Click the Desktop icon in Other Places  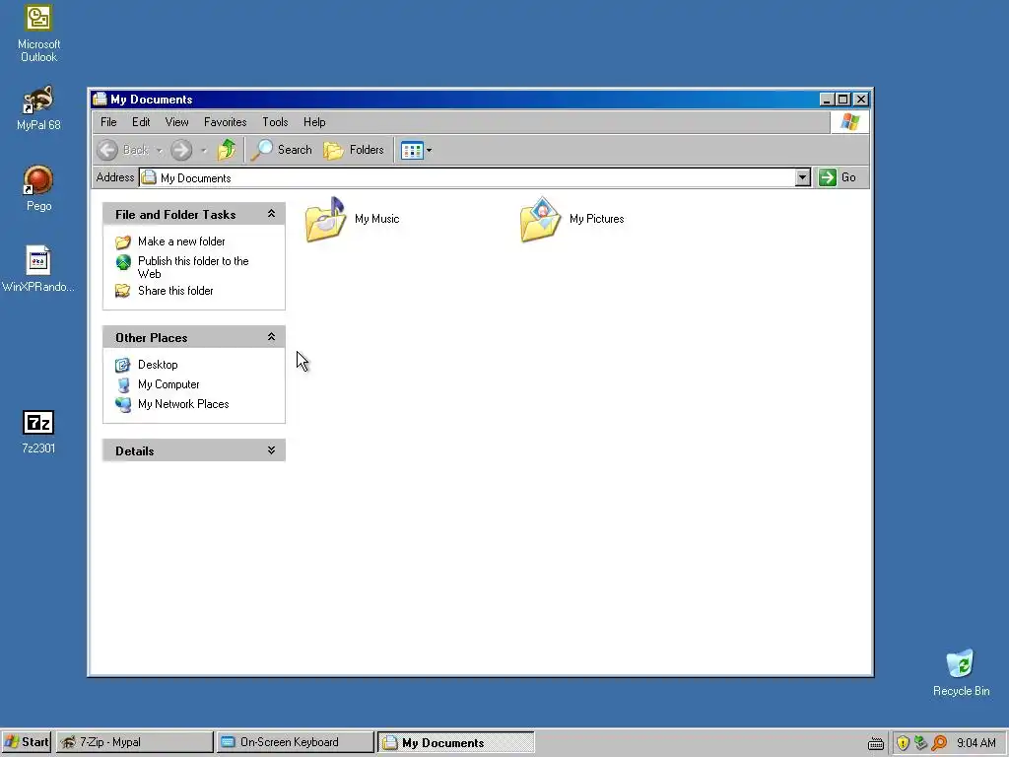pyautogui.click(x=123, y=365)
